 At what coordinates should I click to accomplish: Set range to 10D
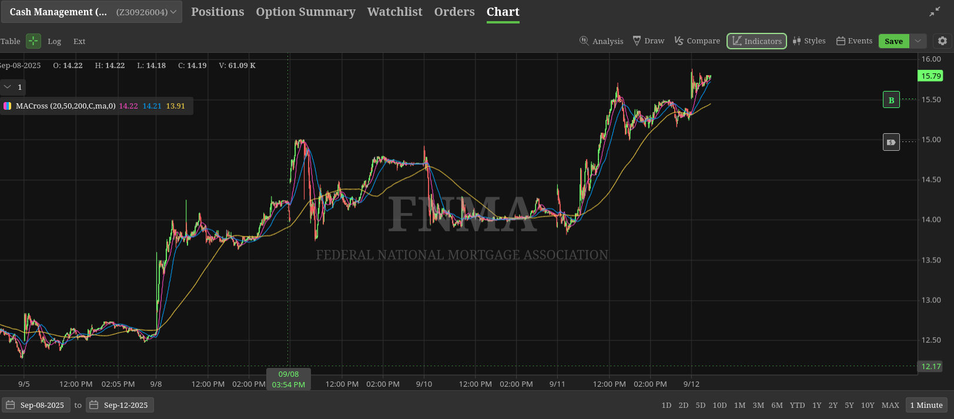719,406
